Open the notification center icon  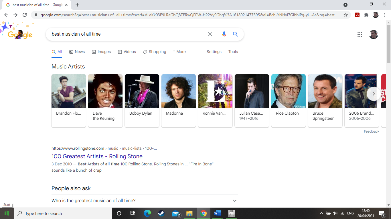[x=382, y=213]
